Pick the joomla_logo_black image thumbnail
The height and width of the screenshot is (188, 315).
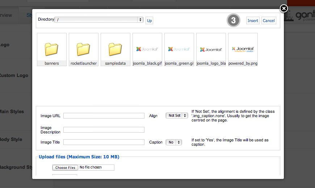point(211,49)
